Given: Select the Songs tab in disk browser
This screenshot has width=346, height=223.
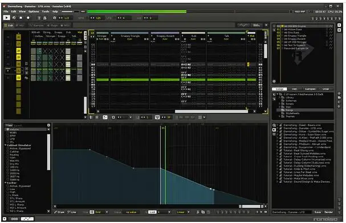Looking at the screenshot, I should pos(279,89).
